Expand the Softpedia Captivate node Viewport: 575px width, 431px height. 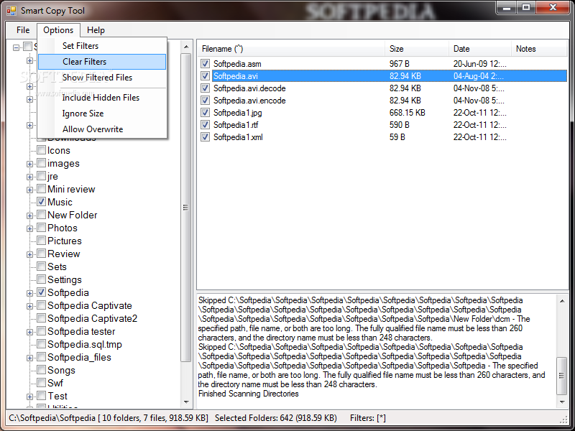click(29, 306)
